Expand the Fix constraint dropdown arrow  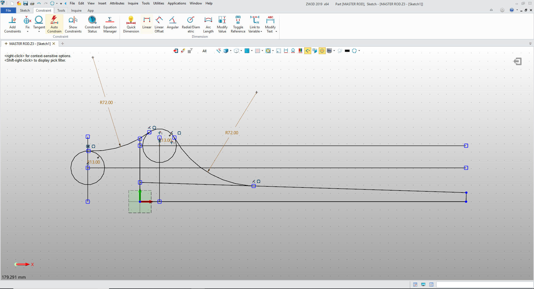click(28, 32)
